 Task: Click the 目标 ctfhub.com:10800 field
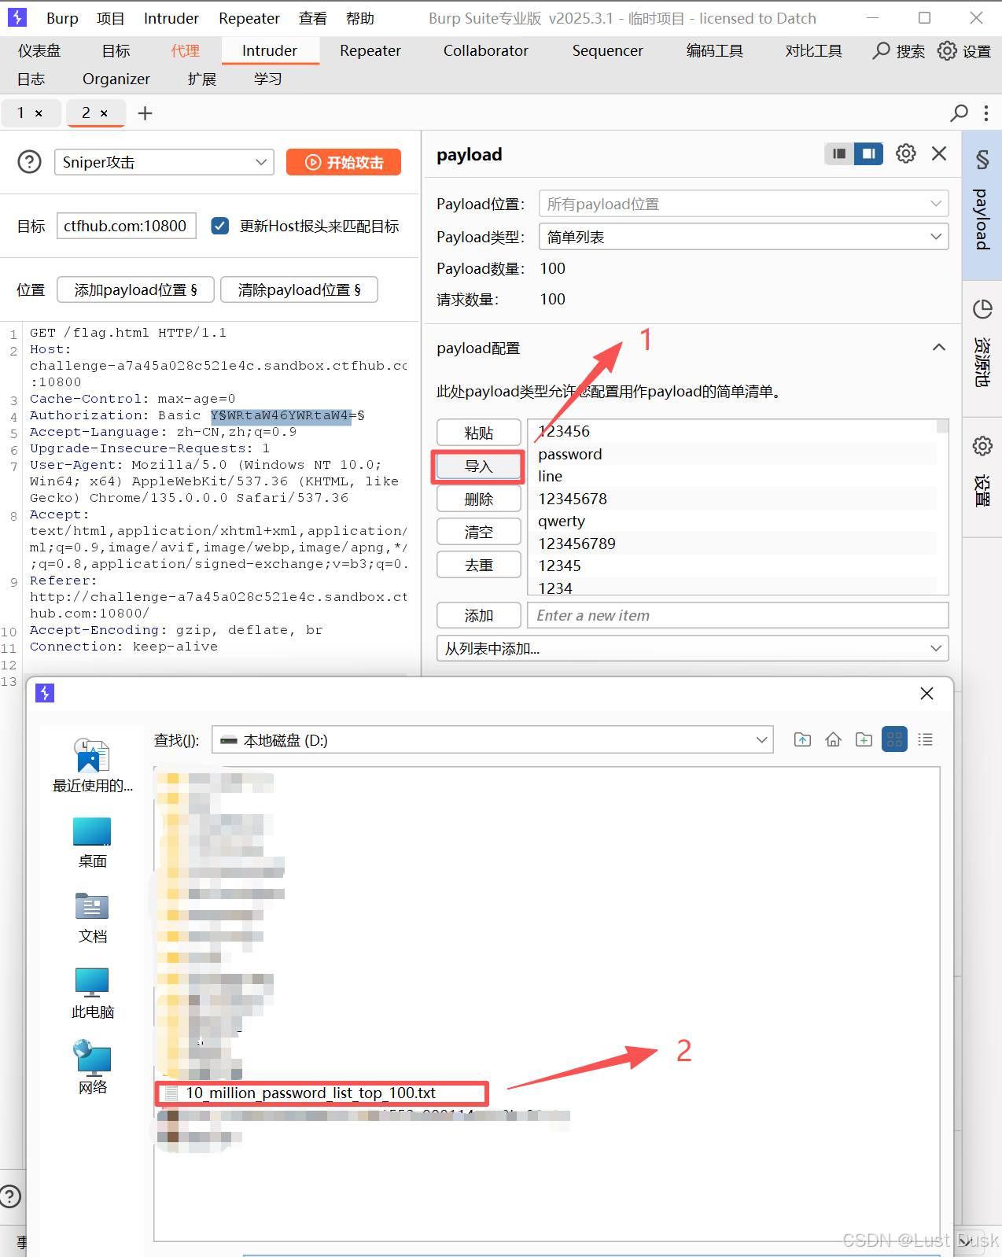(x=126, y=226)
